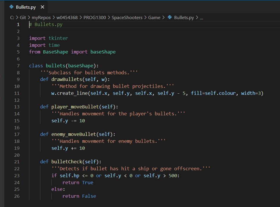Open the myRepos breadcrumb folder
280x207 pixels.
41,18
